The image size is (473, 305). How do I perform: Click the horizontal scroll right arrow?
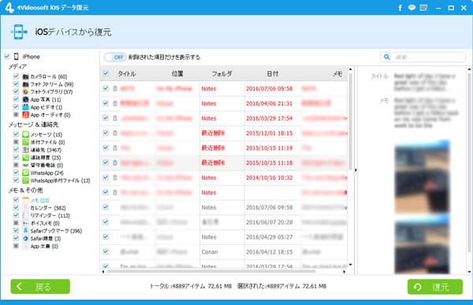pyautogui.click(x=345, y=272)
